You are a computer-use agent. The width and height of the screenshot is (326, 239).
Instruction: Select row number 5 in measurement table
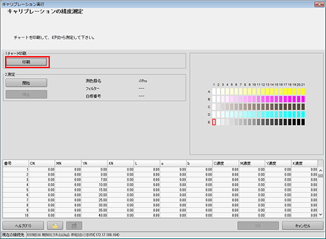coord(160,190)
